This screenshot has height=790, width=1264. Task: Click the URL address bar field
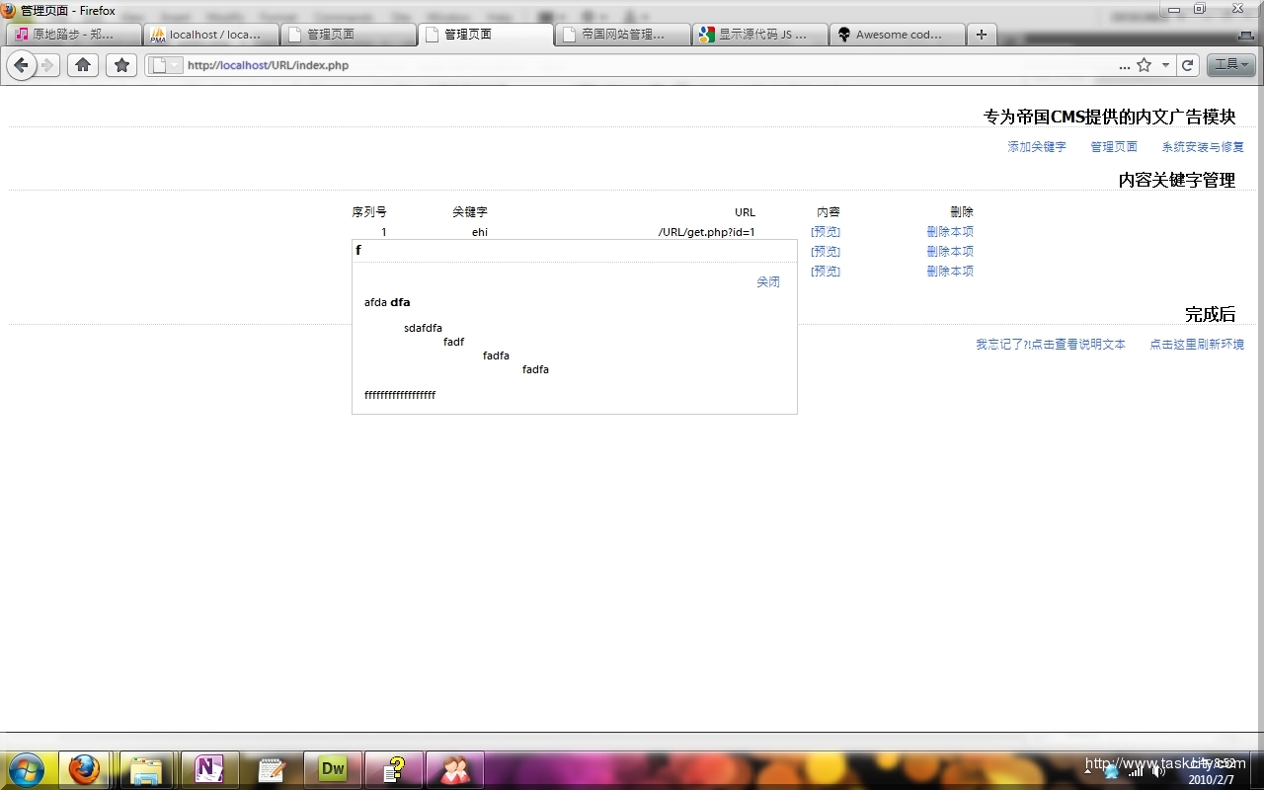(632, 65)
